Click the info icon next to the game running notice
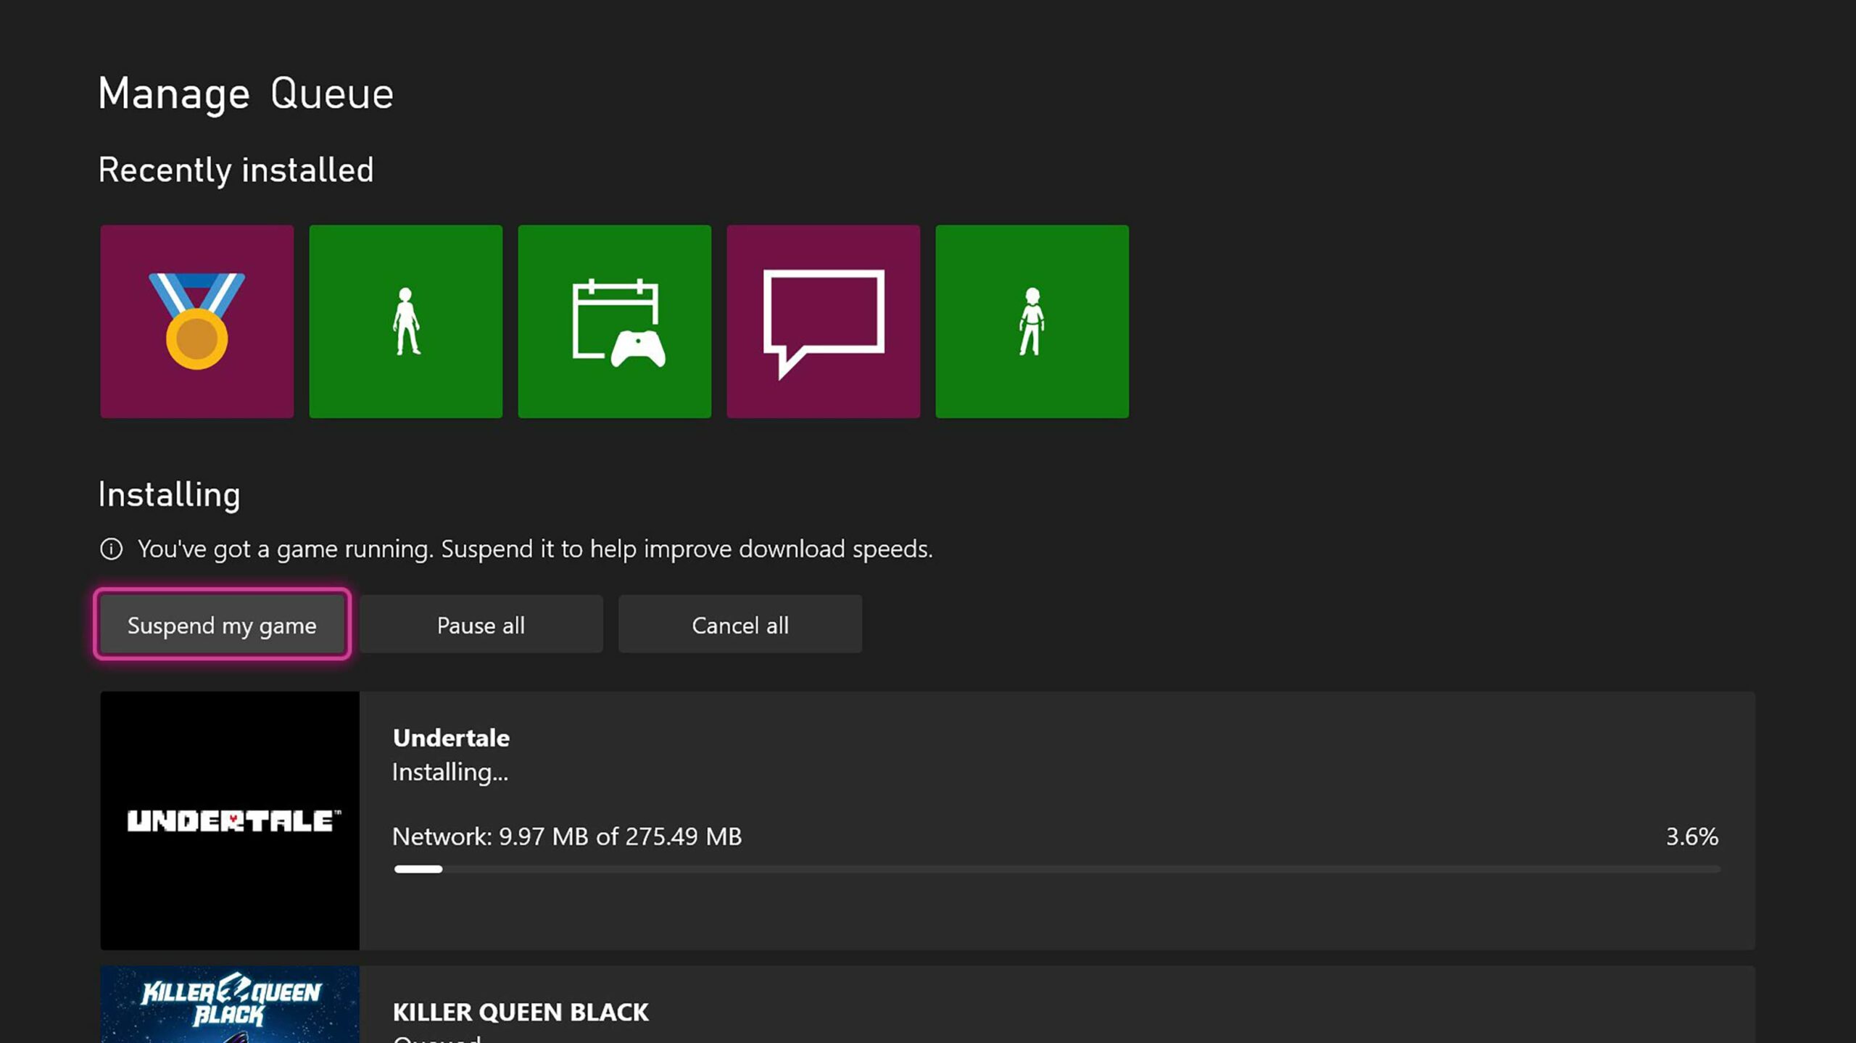Screen dimensions: 1856x1043 point(112,549)
